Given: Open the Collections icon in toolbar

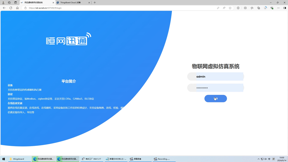Looking at the screenshot, I should point(259,8).
